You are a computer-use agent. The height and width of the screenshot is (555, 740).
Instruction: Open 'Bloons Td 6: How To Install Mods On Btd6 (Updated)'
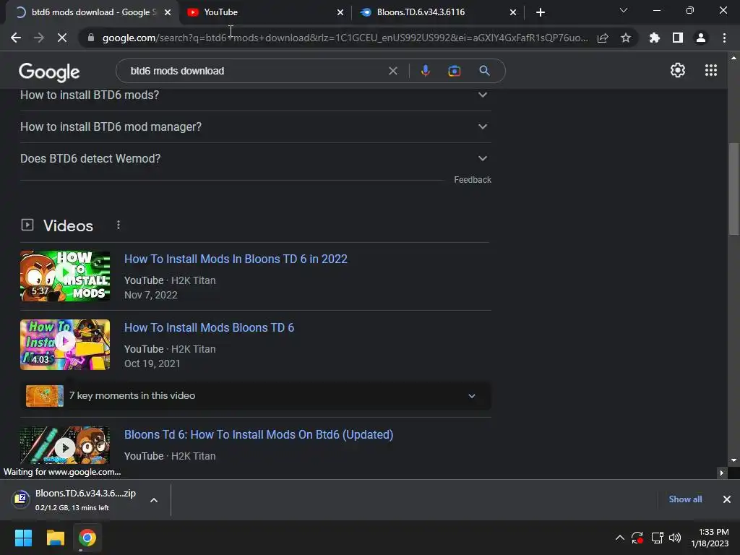(259, 434)
